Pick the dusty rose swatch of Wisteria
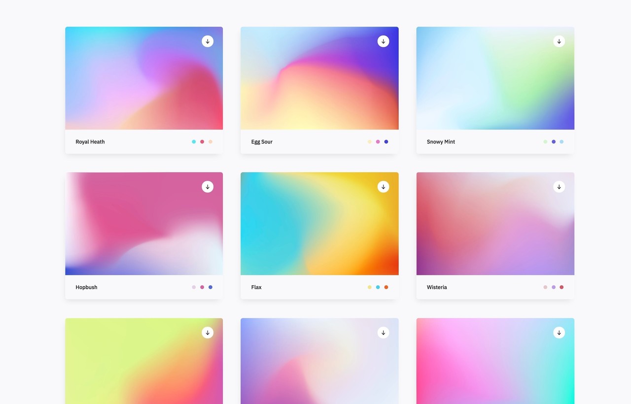Image resolution: width=631 pixels, height=404 pixels. coord(545,287)
